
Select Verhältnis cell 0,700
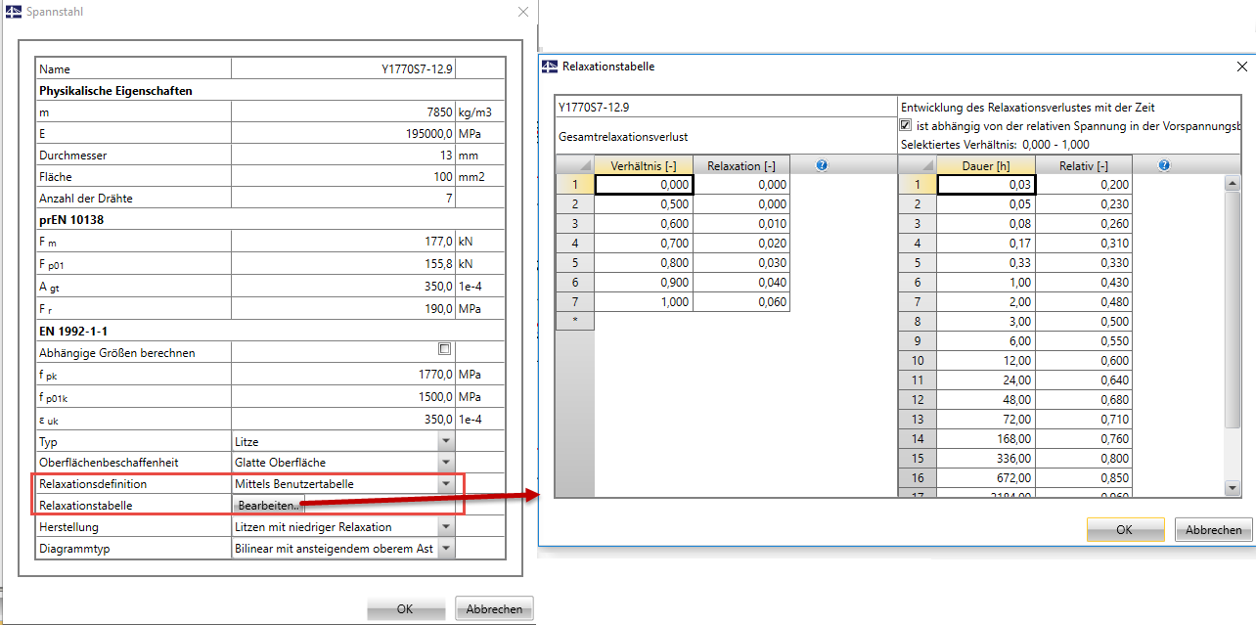pos(644,244)
